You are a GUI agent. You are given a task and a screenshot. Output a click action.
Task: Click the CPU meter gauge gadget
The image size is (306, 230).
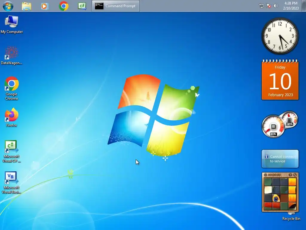tap(273, 127)
